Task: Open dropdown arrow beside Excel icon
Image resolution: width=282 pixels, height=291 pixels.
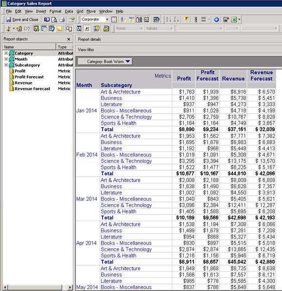Action: click(x=239, y=19)
